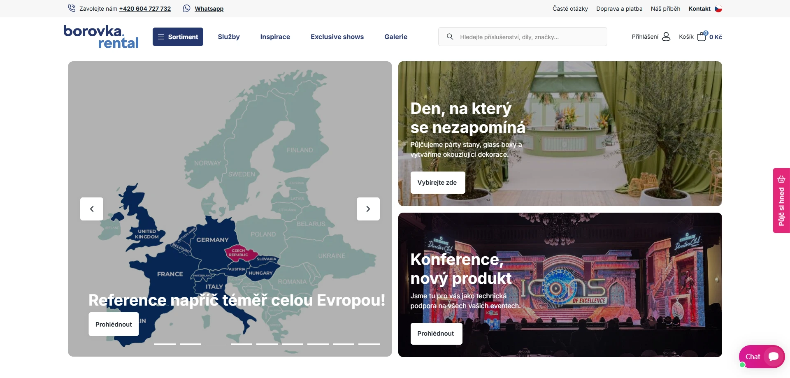790x378 pixels.
Task: Click the Košík cart label
Action: [x=686, y=37]
